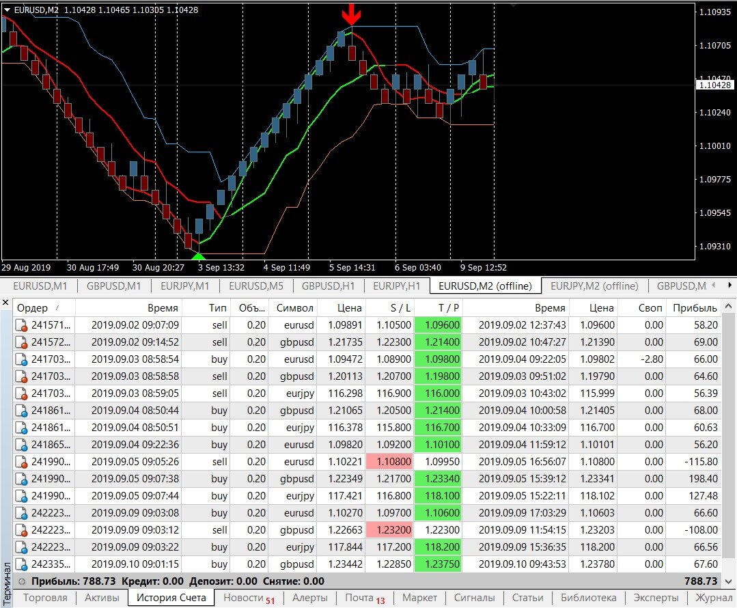
Task: Click the history table scroll-up arrow
Action: (x=729, y=307)
